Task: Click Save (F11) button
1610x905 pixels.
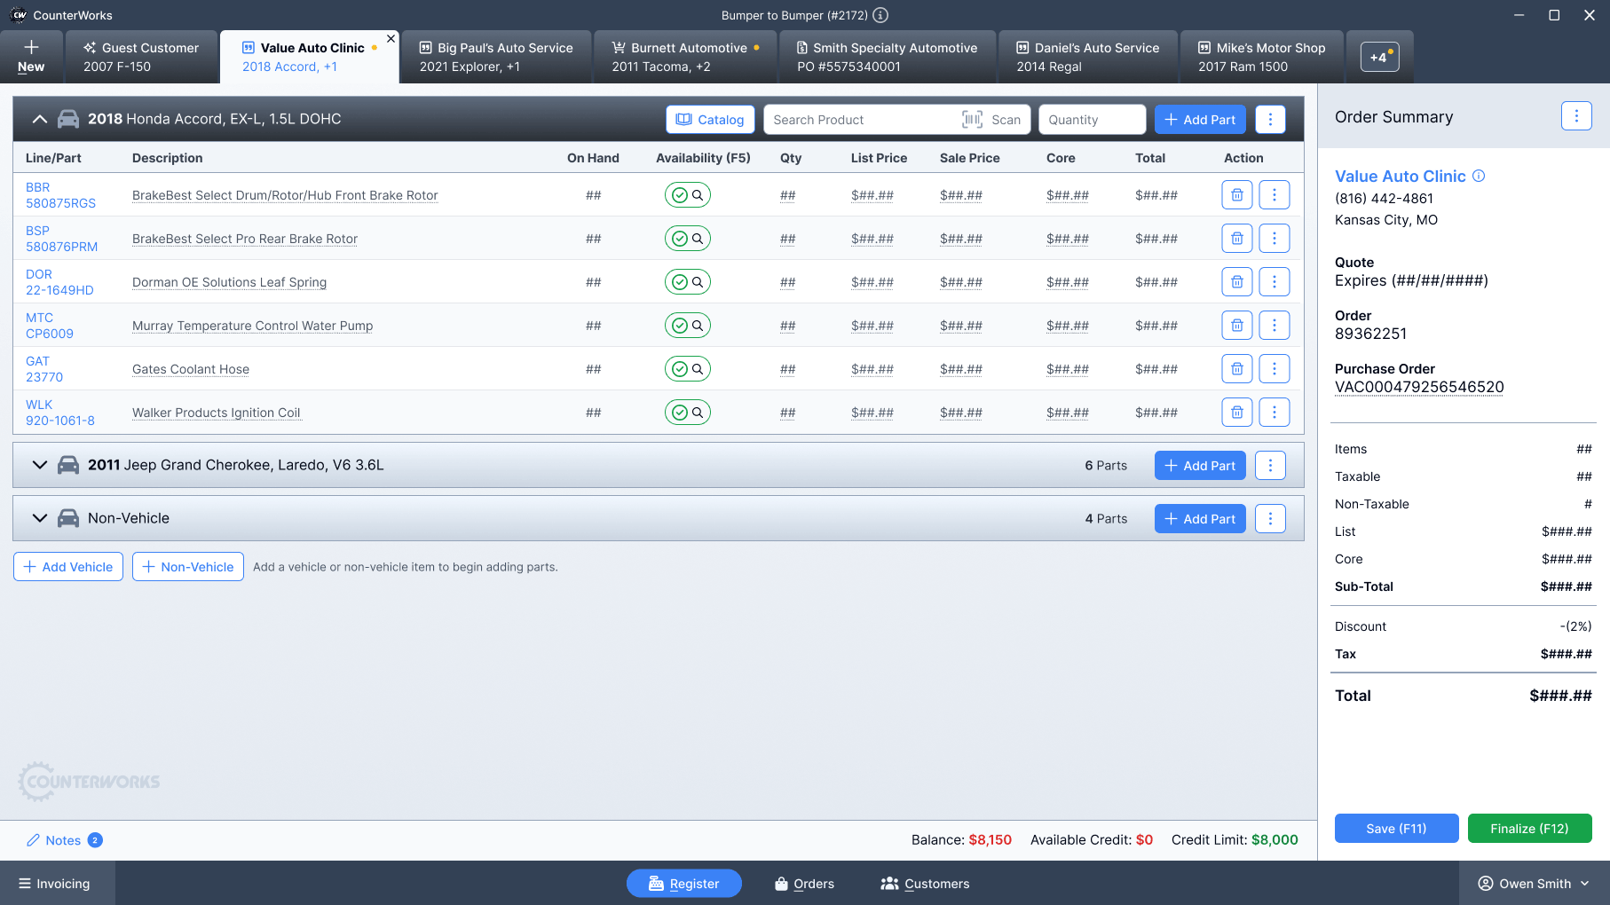Action: [x=1395, y=829]
